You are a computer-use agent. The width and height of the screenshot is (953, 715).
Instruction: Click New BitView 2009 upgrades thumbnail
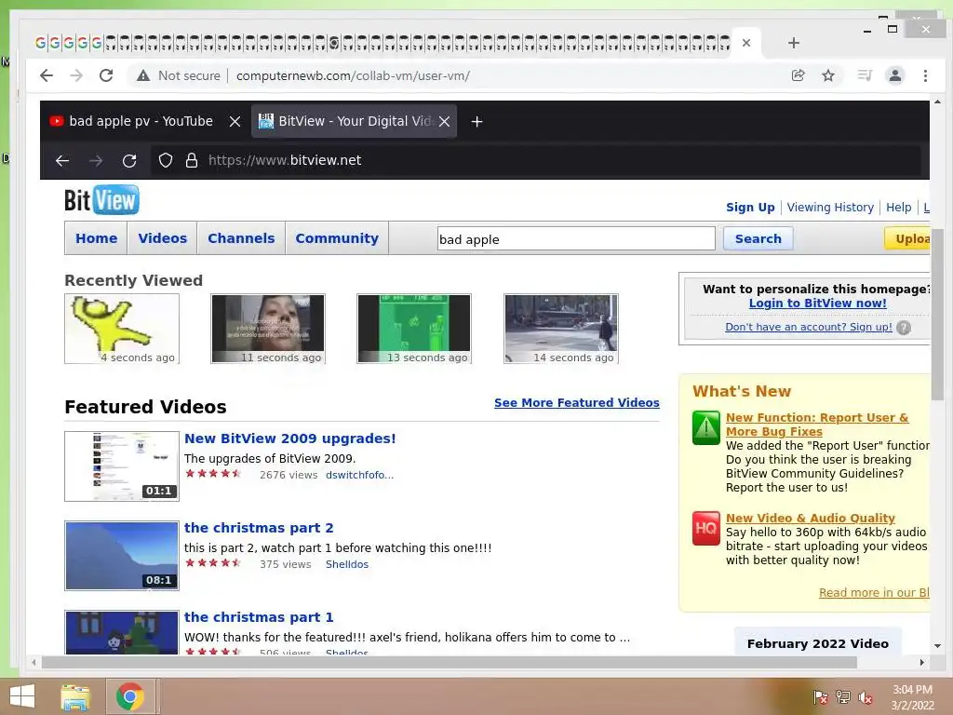point(122,466)
